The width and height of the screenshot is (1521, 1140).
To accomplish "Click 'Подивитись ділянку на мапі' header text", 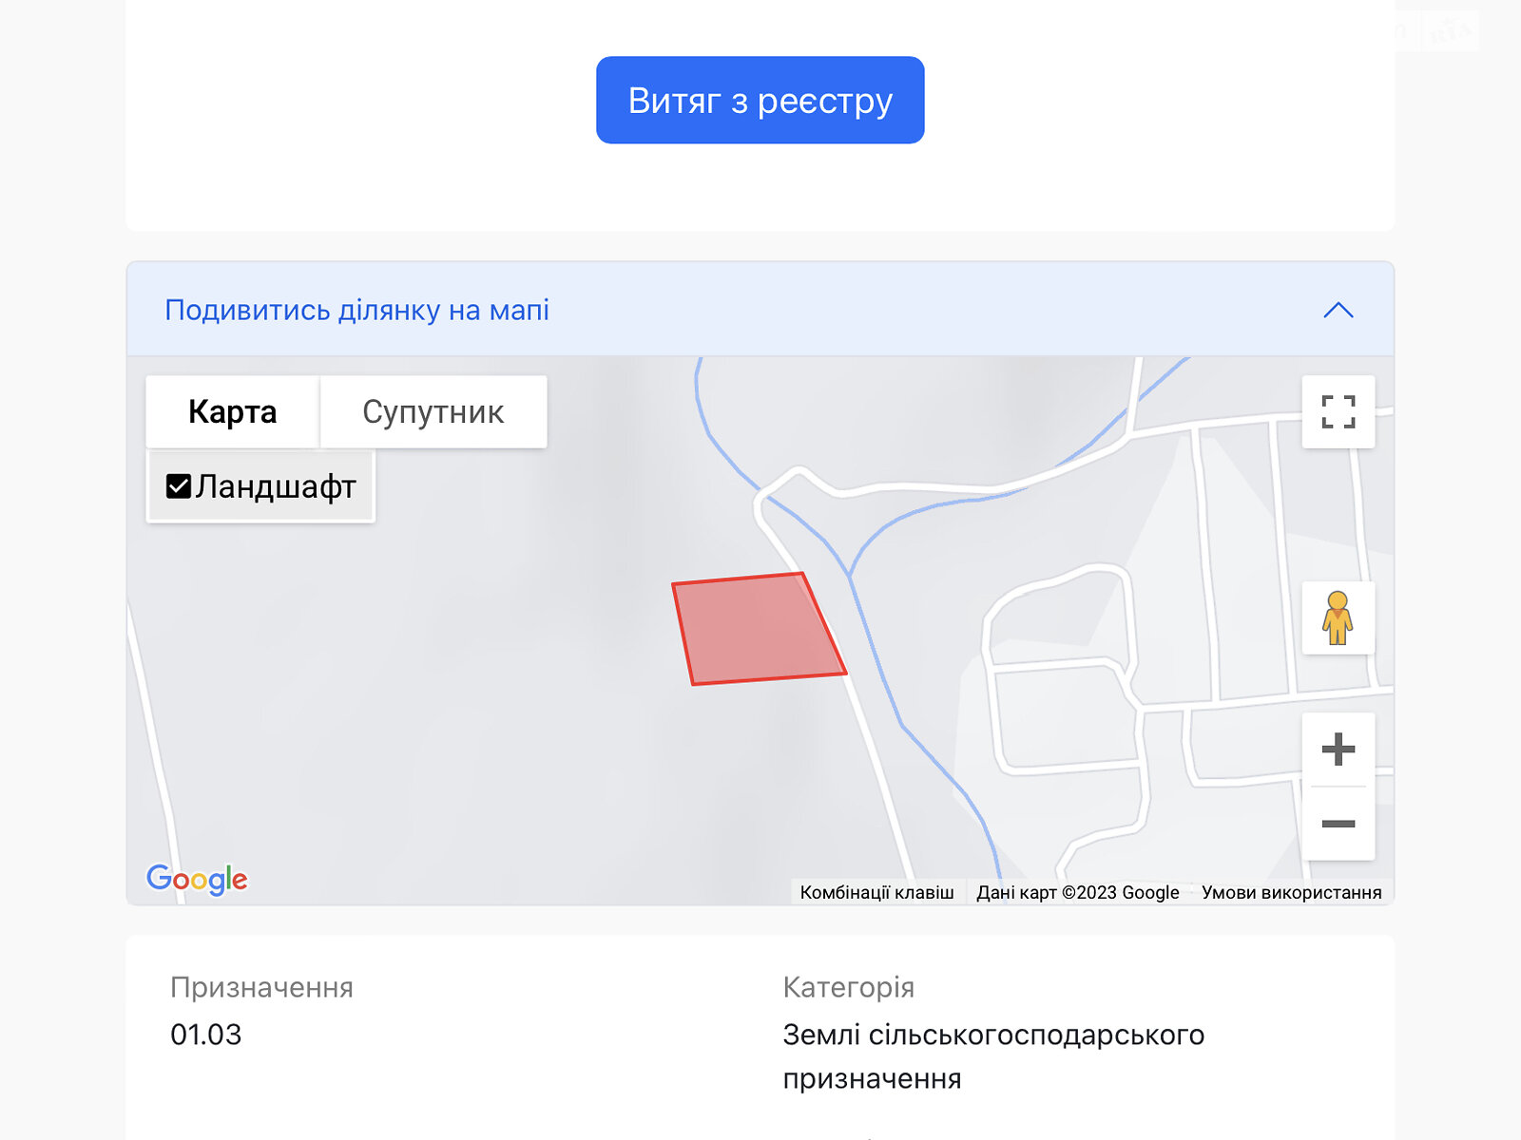I will tap(356, 311).
